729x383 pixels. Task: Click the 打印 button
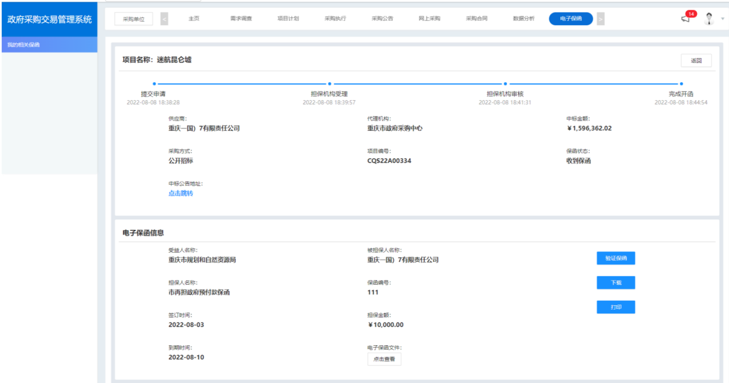tap(615, 307)
